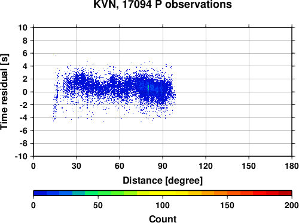Click the x-axis tick label 180

point(292,166)
